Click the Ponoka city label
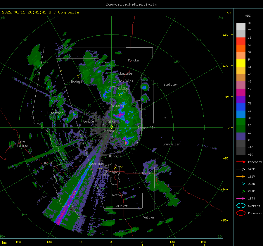Screen dimensions: 263x246 click(x=133, y=60)
